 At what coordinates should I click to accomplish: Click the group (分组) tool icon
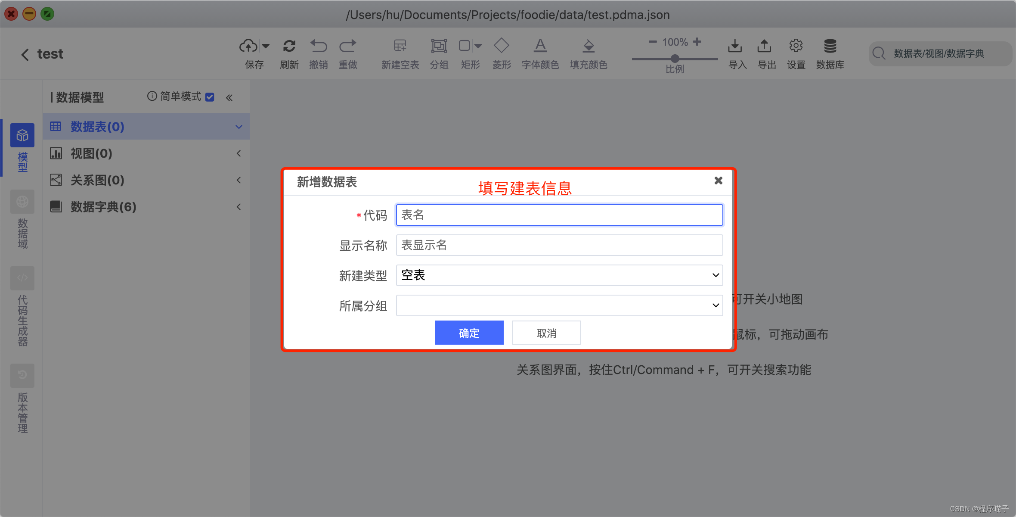pyautogui.click(x=439, y=46)
